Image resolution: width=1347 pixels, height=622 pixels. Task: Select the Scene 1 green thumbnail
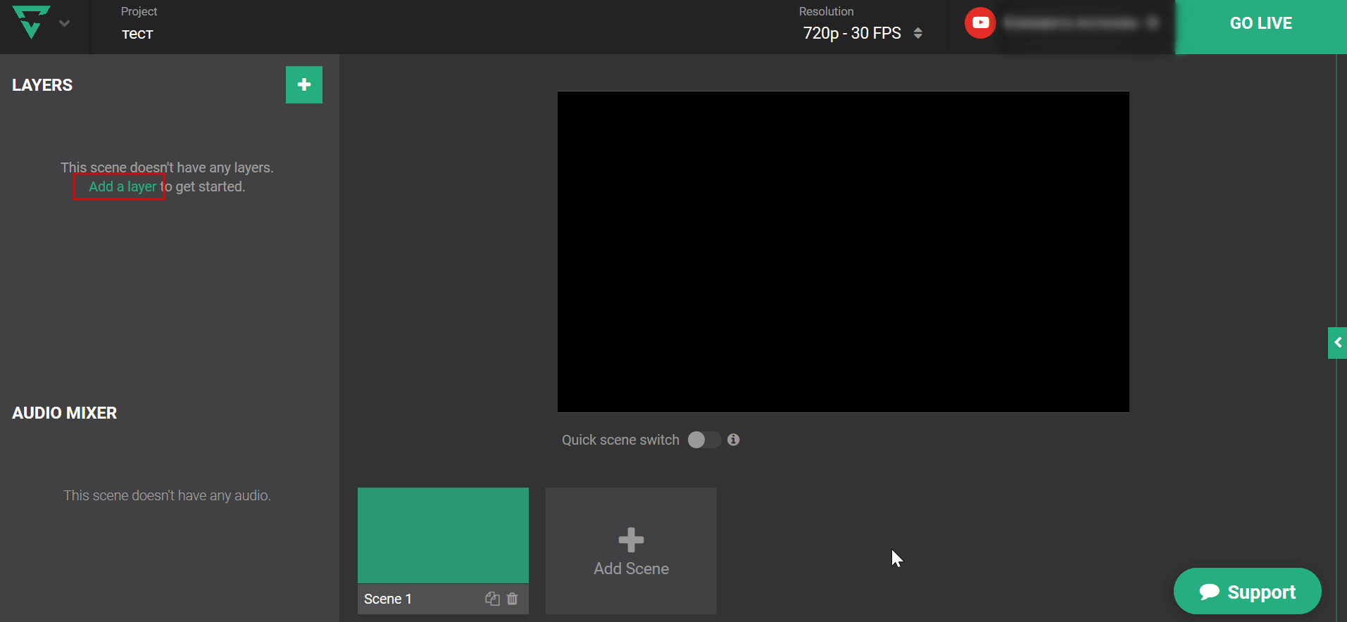click(x=443, y=535)
